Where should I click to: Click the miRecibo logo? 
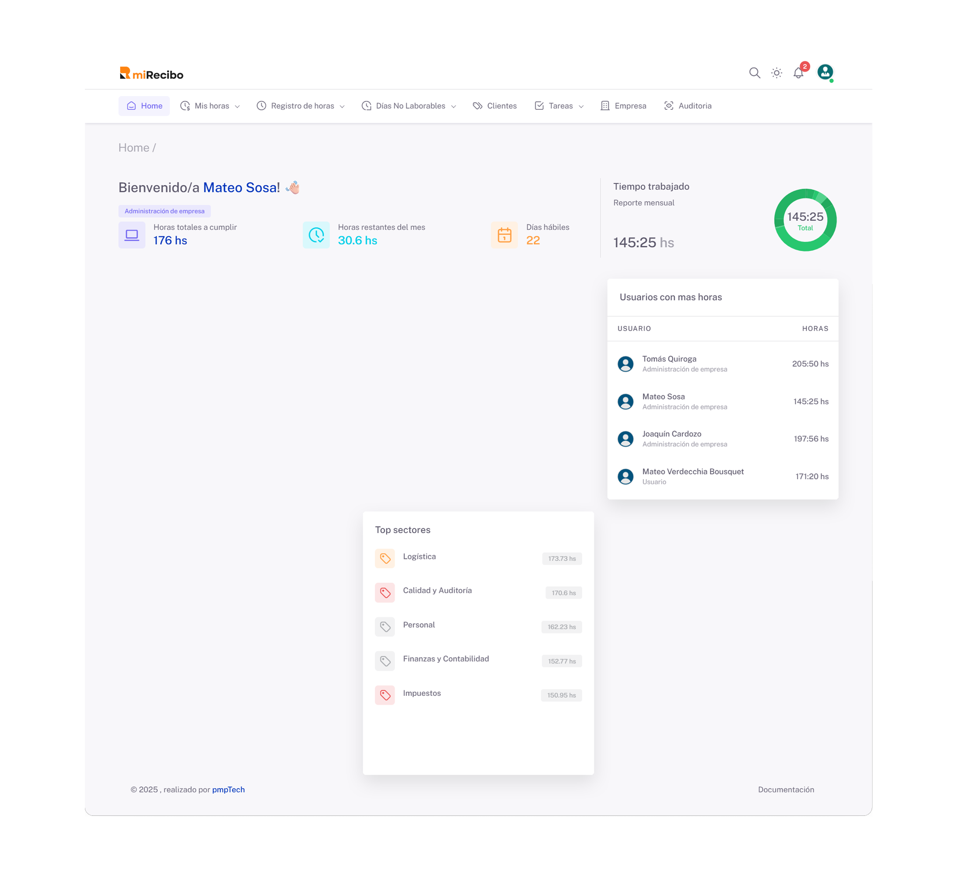click(151, 74)
